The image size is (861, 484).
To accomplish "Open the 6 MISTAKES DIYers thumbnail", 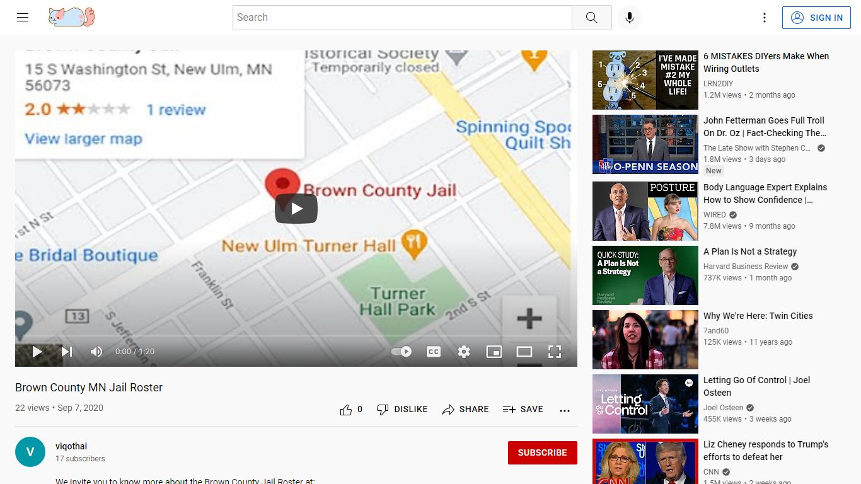I will 645,80.
